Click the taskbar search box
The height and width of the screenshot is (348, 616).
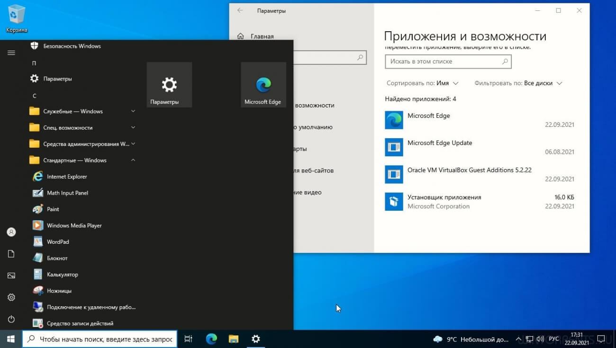(100, 339)
